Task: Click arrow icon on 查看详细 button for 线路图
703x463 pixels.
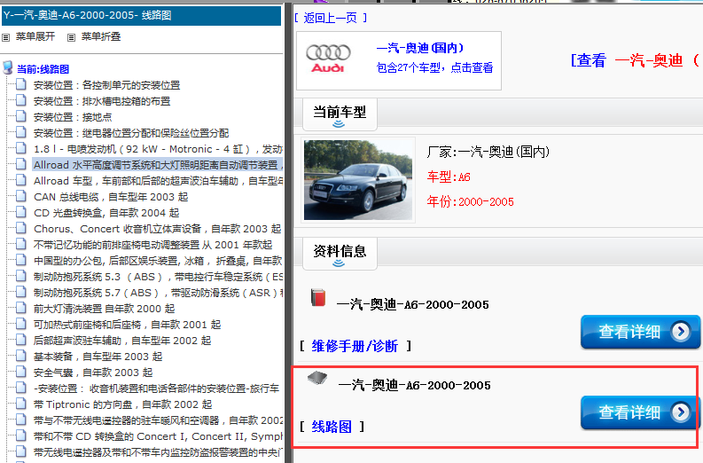Action: 680,412
